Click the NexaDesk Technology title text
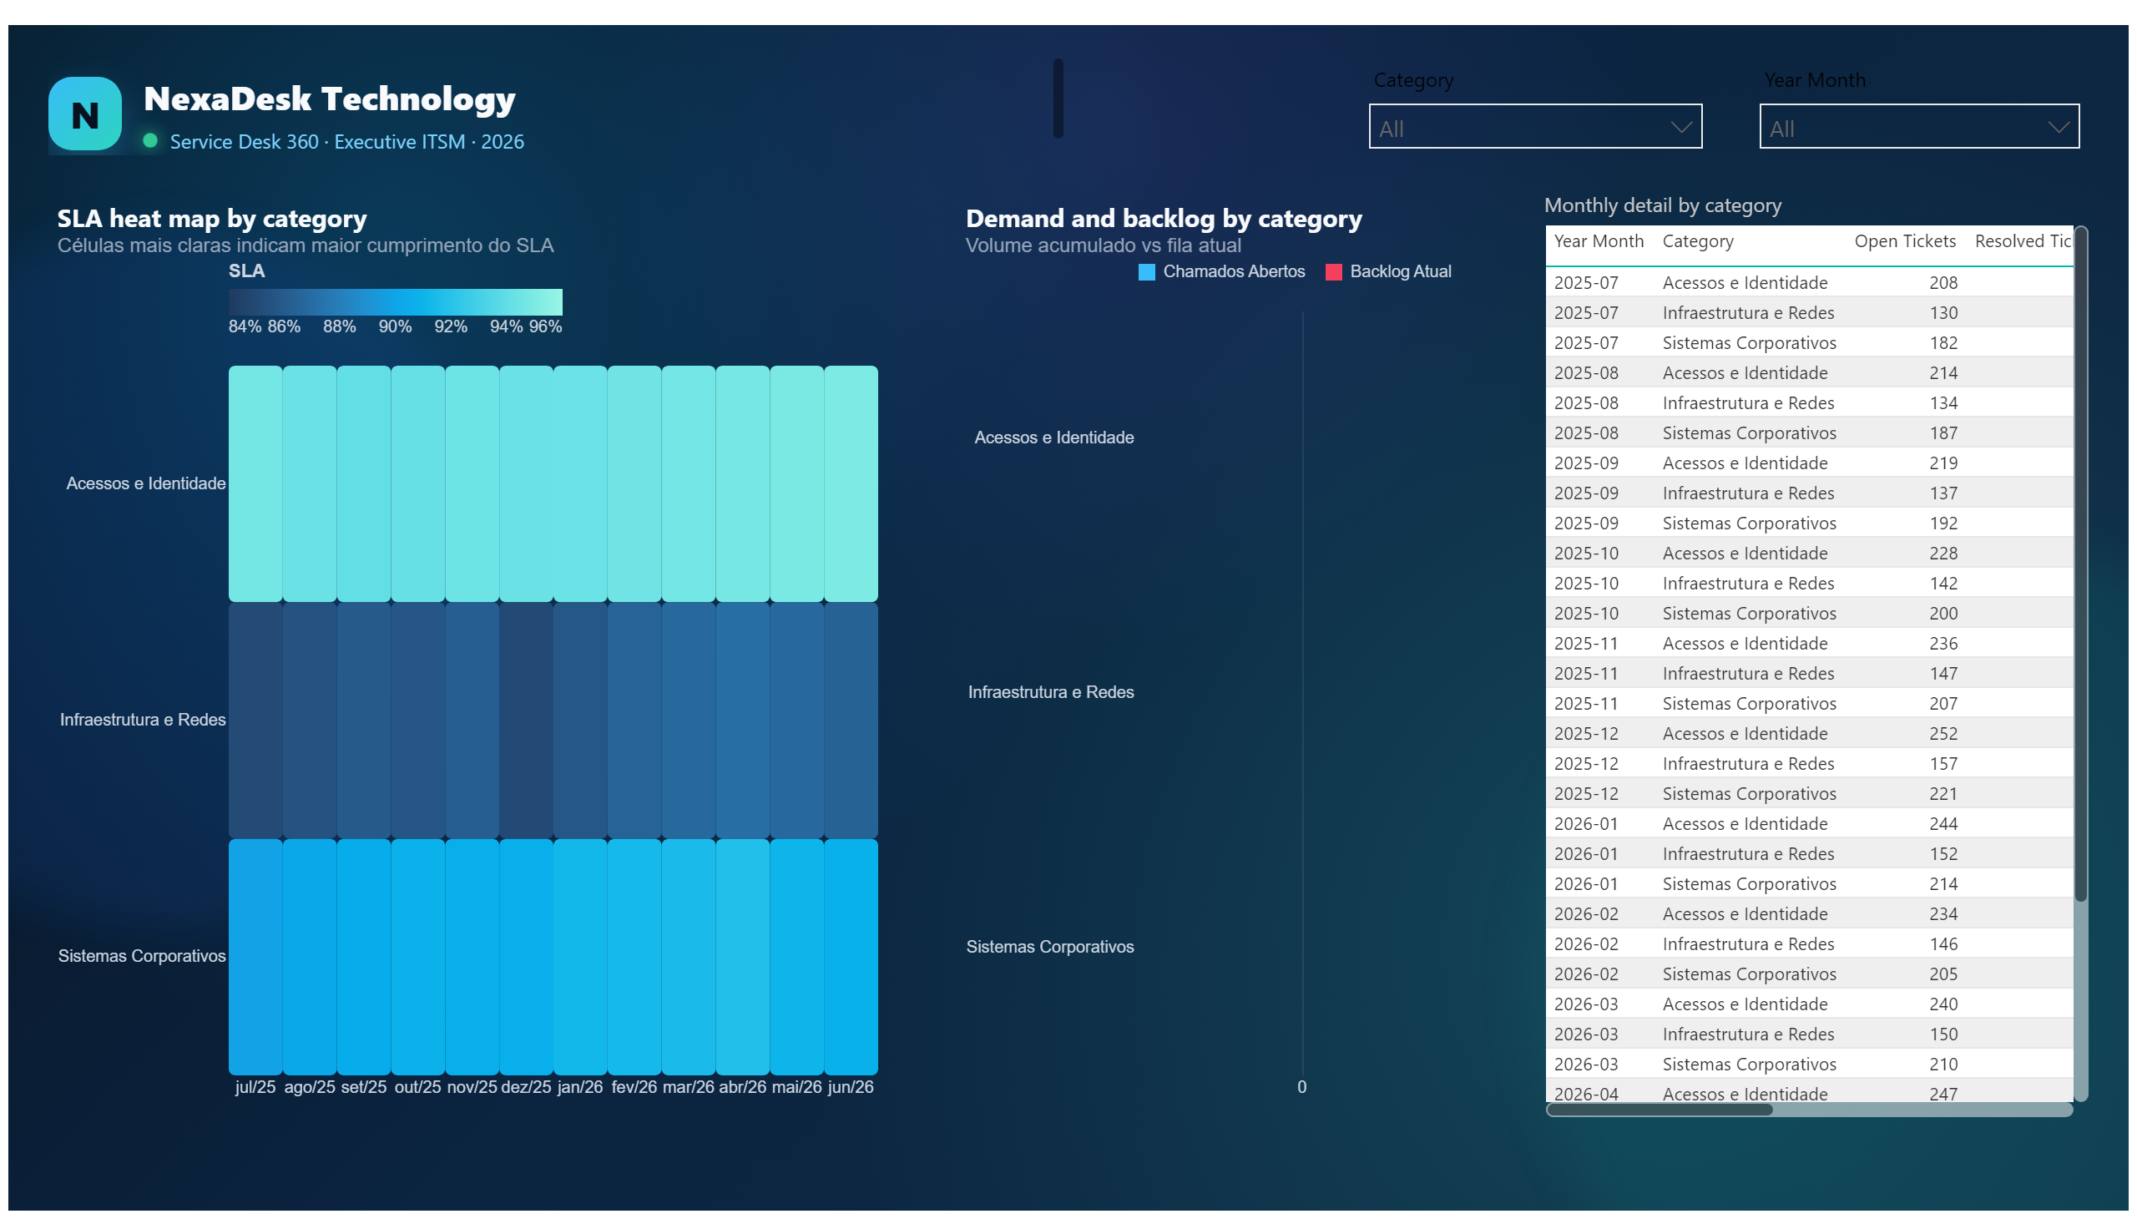2137x1219 pixels. [329, 99]
